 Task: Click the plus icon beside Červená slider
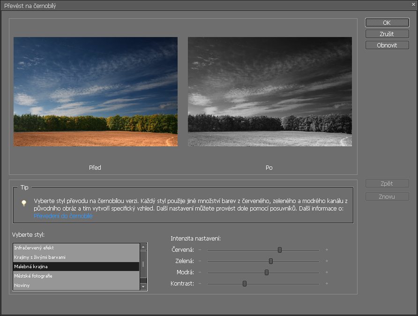point(327,250)
